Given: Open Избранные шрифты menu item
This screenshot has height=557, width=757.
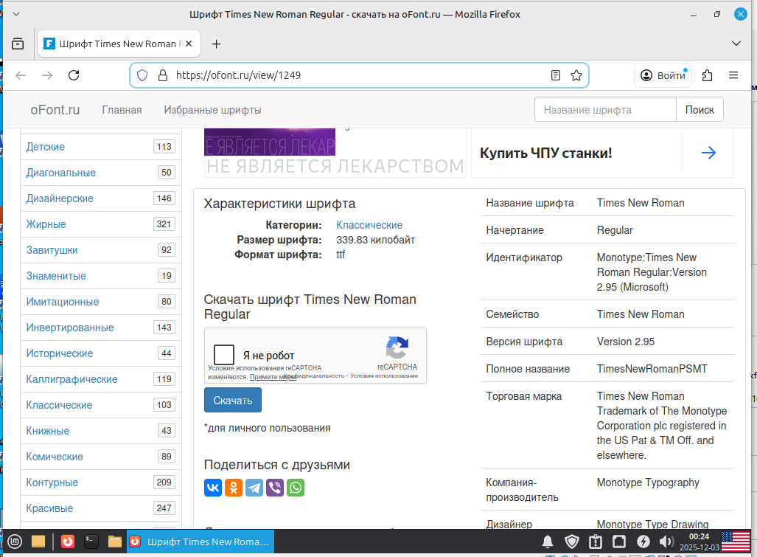Looking at the screenshot, I should point(212,110).
